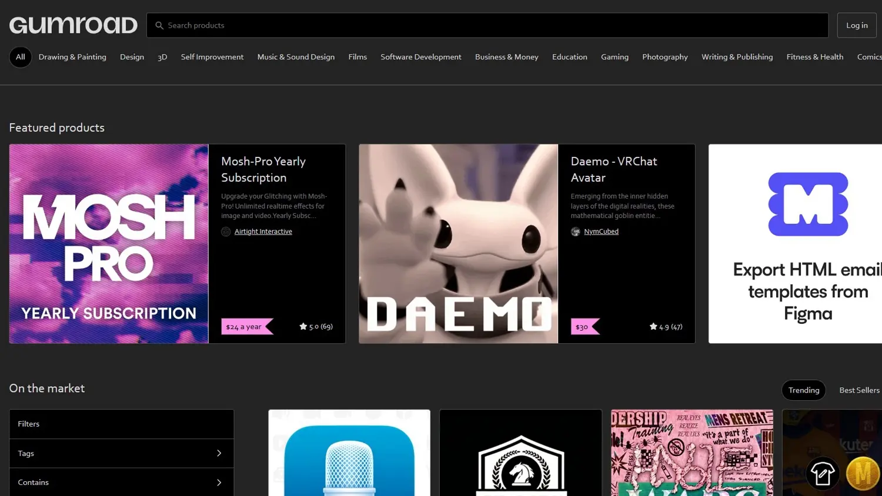The width and height of the screenshot is (882, 496).
Task: Open the Writing & Publishing category
Action: coord(737,57)
